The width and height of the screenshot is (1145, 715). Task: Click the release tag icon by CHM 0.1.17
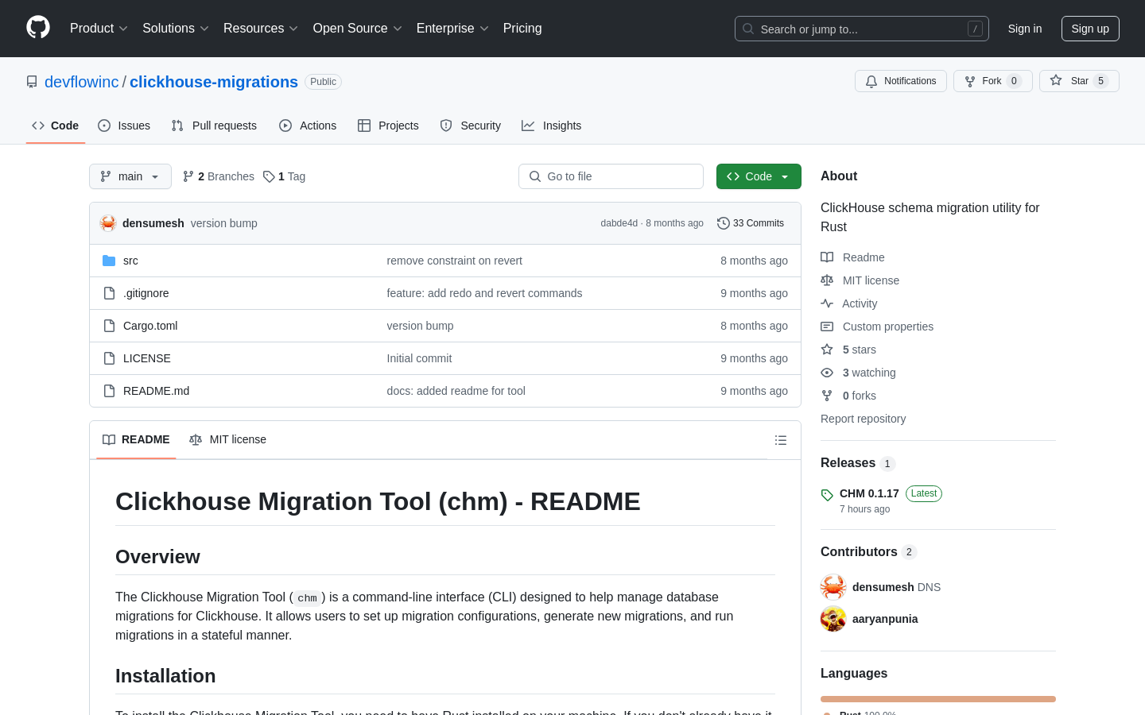pos(827,495)
